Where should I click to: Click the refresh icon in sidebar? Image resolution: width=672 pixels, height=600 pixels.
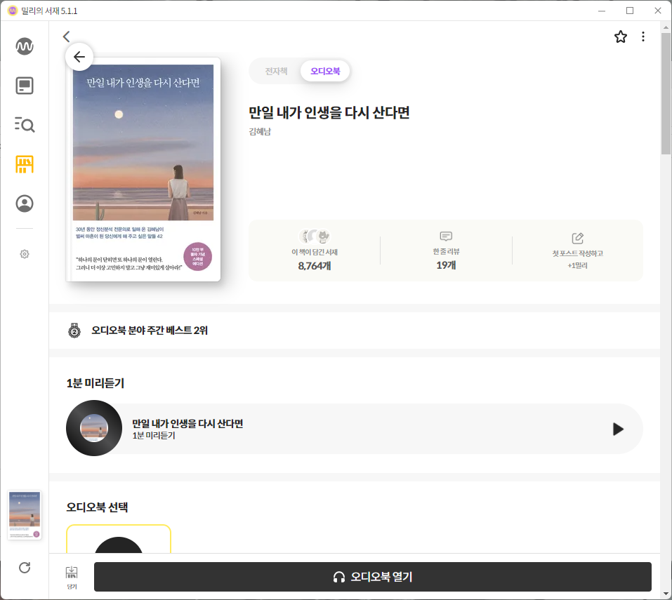point(25,568)
